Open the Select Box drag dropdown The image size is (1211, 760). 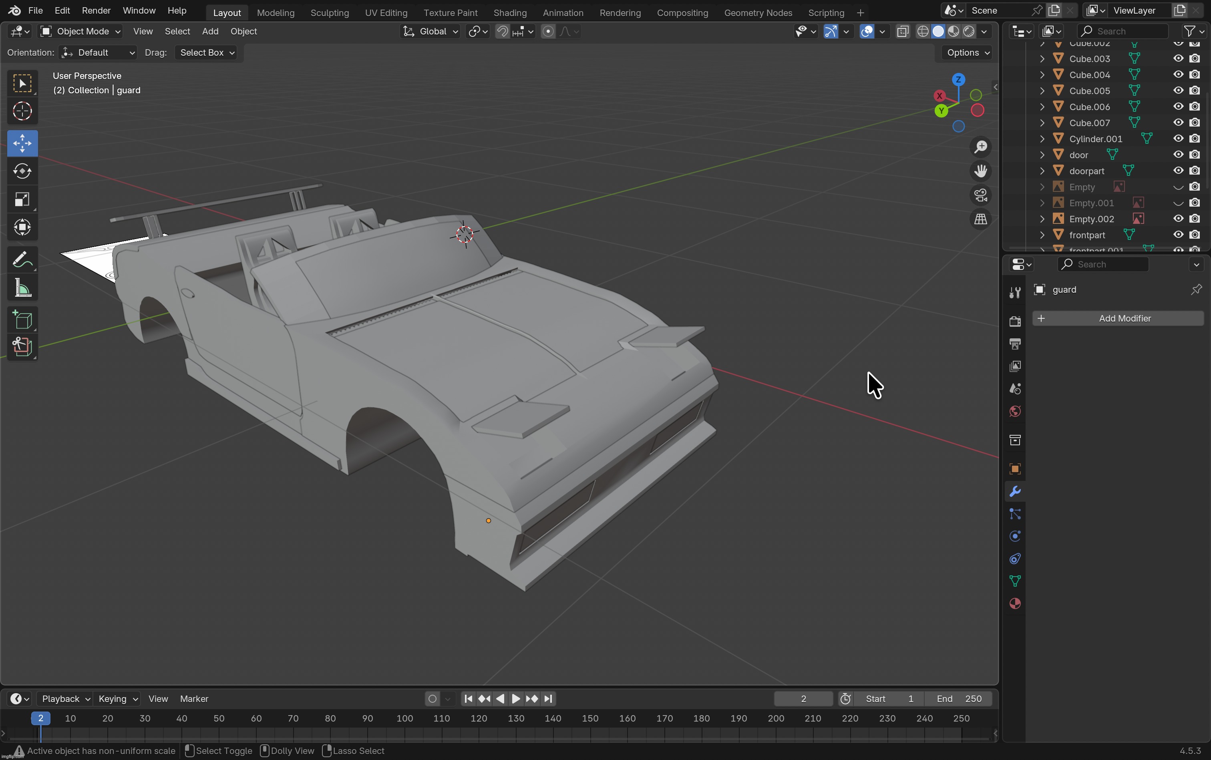(207, 53)
